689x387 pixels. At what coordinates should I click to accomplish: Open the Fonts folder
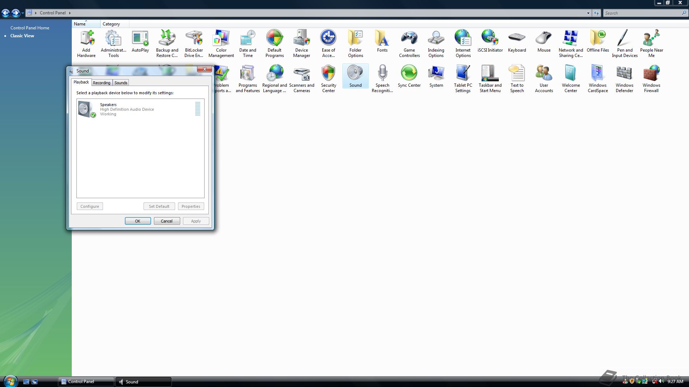click(x=382, y=41)
